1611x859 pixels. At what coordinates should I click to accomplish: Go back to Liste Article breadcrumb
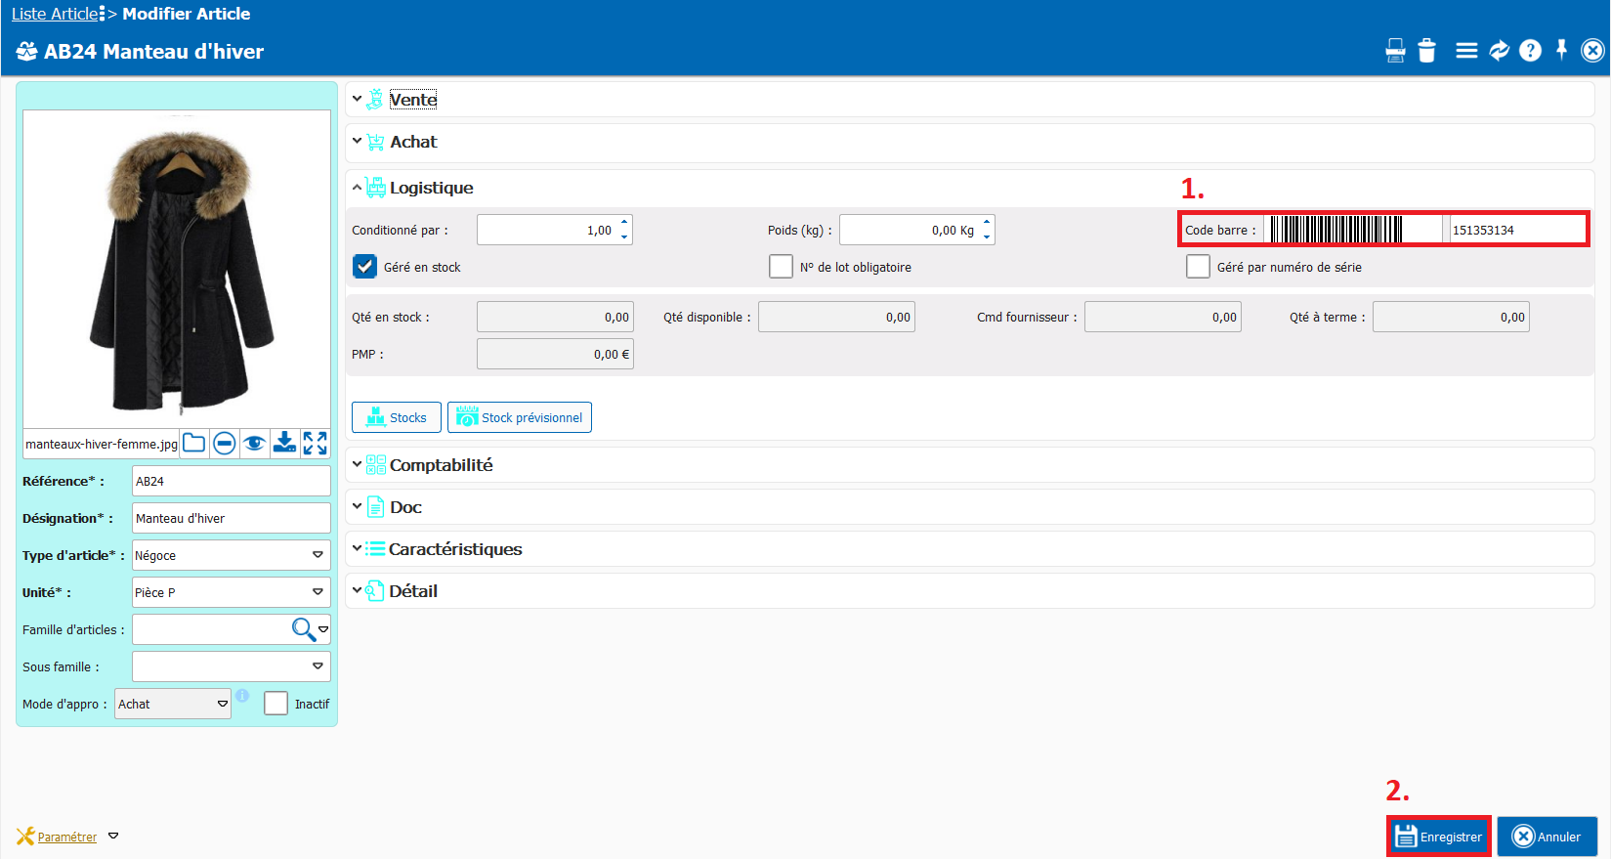click(55, 14)
